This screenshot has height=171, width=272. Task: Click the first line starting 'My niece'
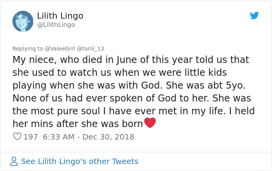tap(131, 60)
